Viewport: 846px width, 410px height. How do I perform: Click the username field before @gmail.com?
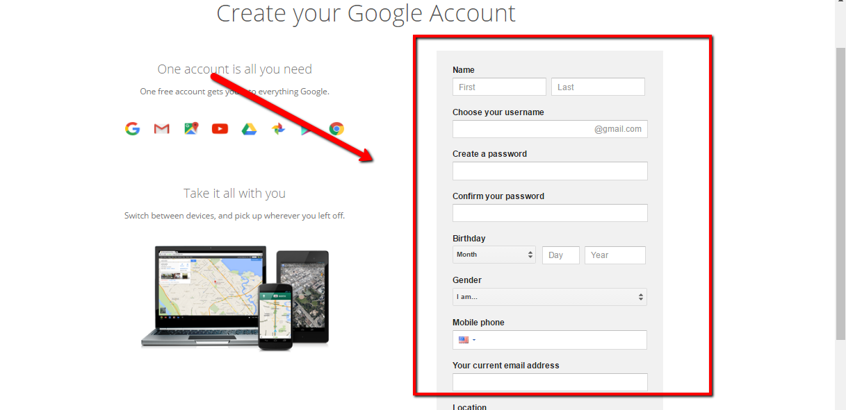tap(521, 129)
